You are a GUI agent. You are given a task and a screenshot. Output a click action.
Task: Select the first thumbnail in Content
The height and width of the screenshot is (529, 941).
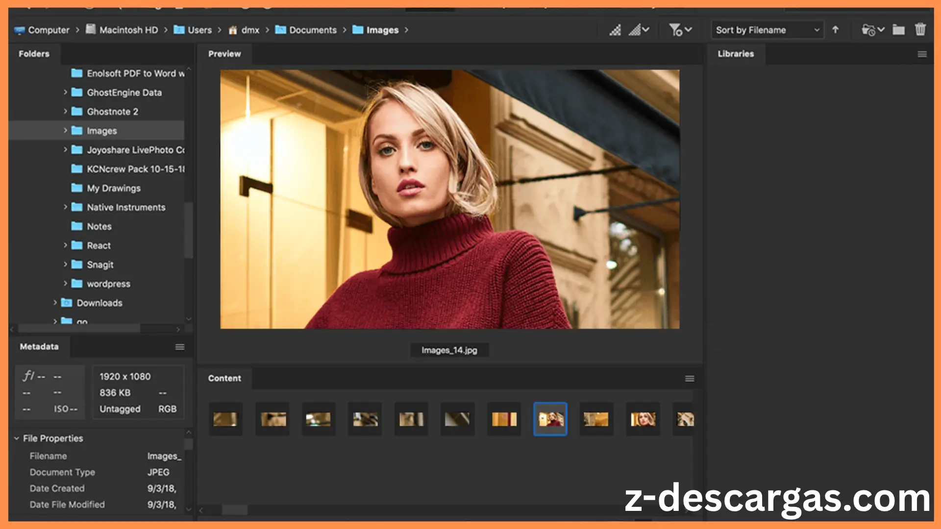click(x=225, y=419)
